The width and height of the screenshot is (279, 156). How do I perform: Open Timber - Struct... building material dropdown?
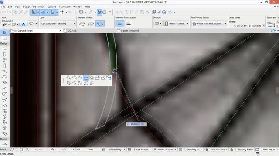[176, 23]
